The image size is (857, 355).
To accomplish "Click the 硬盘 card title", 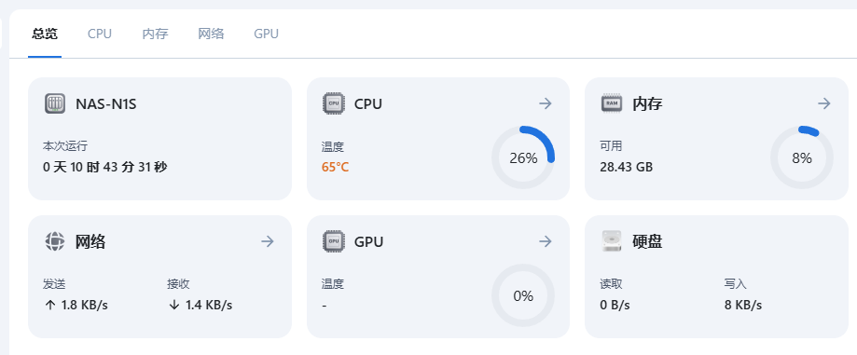I will coord(647,240).
